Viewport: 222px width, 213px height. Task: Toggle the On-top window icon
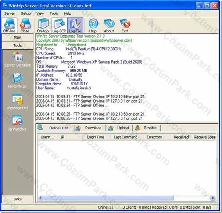click(43, 25)
